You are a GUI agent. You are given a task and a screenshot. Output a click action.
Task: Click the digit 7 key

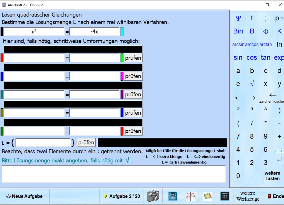pyautogui.click(x=238, y=136)
